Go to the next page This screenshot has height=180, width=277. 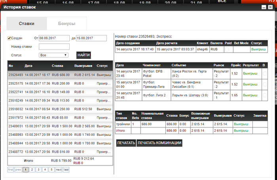pos(59,170)
